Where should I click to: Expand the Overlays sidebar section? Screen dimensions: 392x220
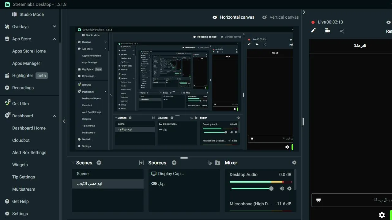click(x=55, y=27)
